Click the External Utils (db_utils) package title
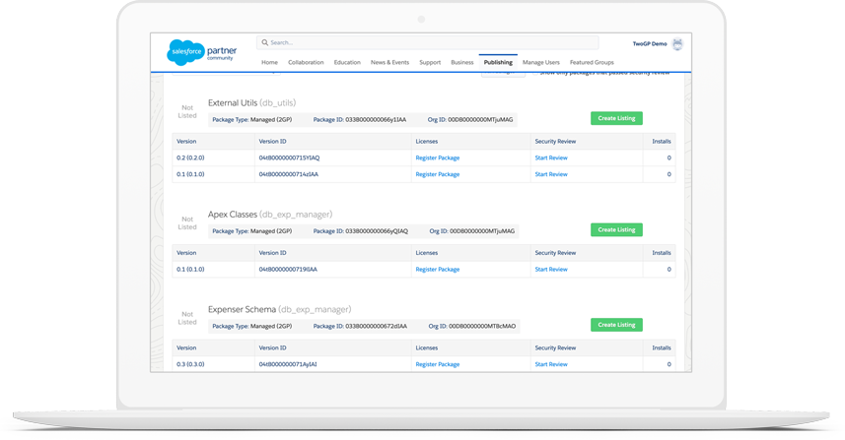845x440 pixels. [251, 102]
